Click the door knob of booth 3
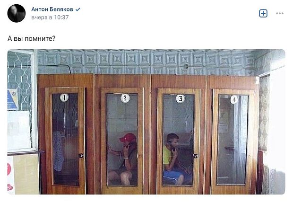Image resolution: width=293 pixels, height=203 pixels. click(196, 156)
